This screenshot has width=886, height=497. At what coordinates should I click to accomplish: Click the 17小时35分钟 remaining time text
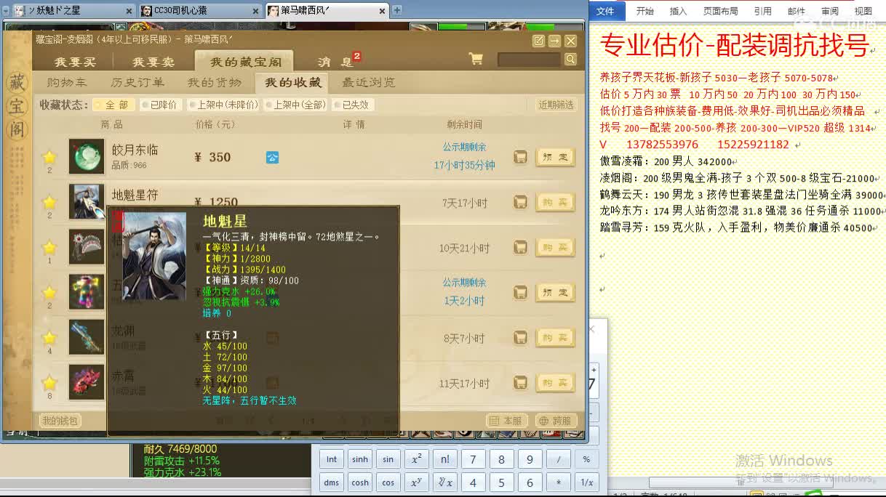(464, 166)
